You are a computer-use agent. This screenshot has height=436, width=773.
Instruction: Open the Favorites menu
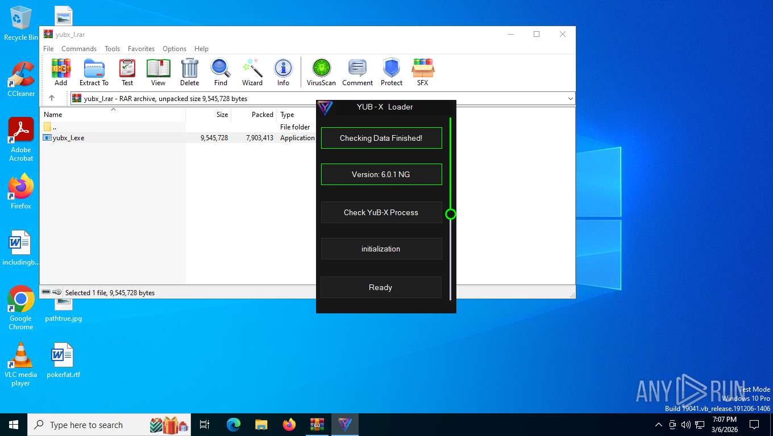(141, 49)
